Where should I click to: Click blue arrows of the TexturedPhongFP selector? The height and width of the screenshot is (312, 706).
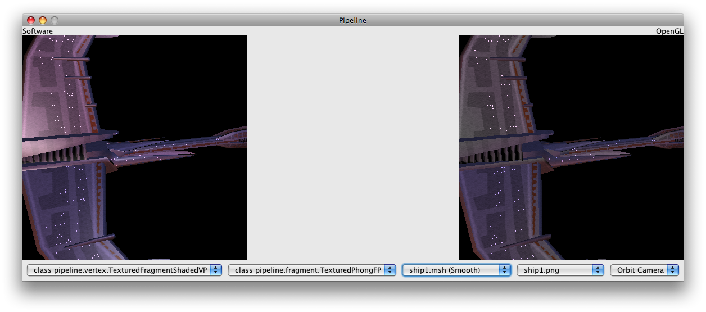pos(390,270)
